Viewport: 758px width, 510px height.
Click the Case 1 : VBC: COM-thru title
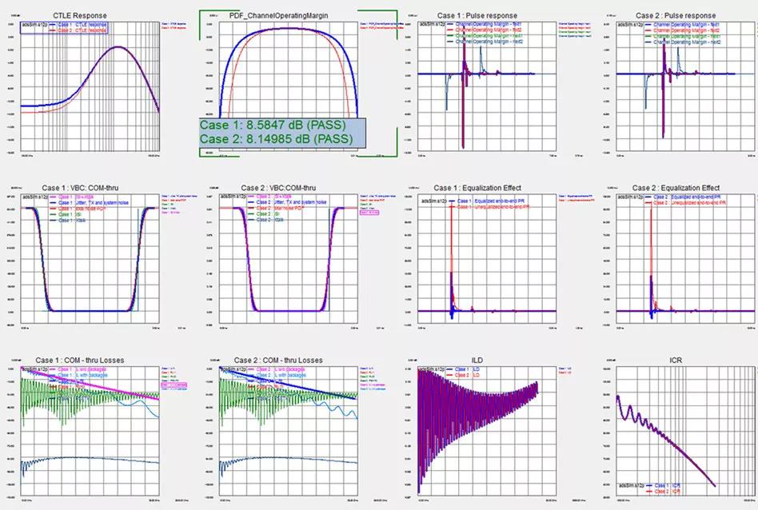[80, 188]
